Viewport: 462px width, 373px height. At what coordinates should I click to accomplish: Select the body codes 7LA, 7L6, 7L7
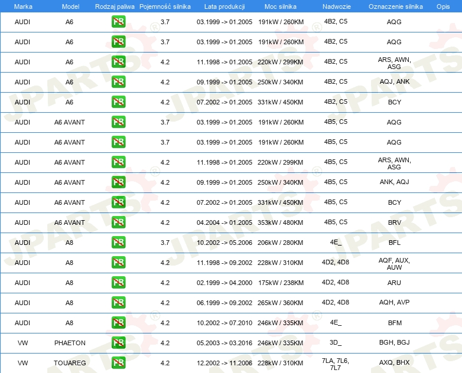[x=336, y=364]
